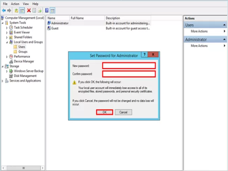Collapse Local Users and Groups node
This screenshot has width=228, height=171.
pyautogui.click(x=7, y=42)
